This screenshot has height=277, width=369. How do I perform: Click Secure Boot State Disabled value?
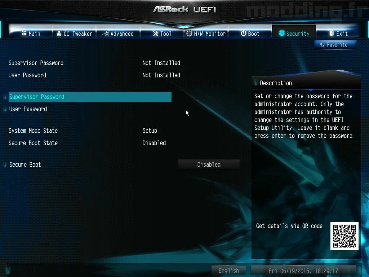pyautogui.click(x=154, y=143)
